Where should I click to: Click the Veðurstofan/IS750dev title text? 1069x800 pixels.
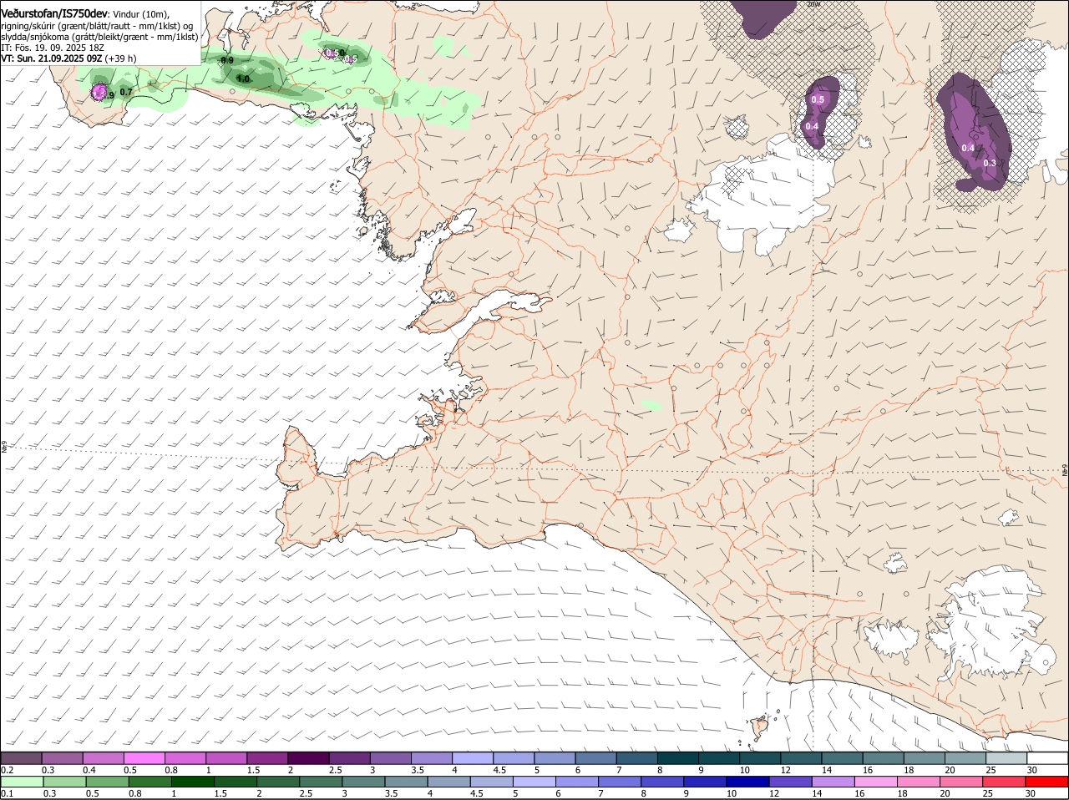(x=54, y=14)
